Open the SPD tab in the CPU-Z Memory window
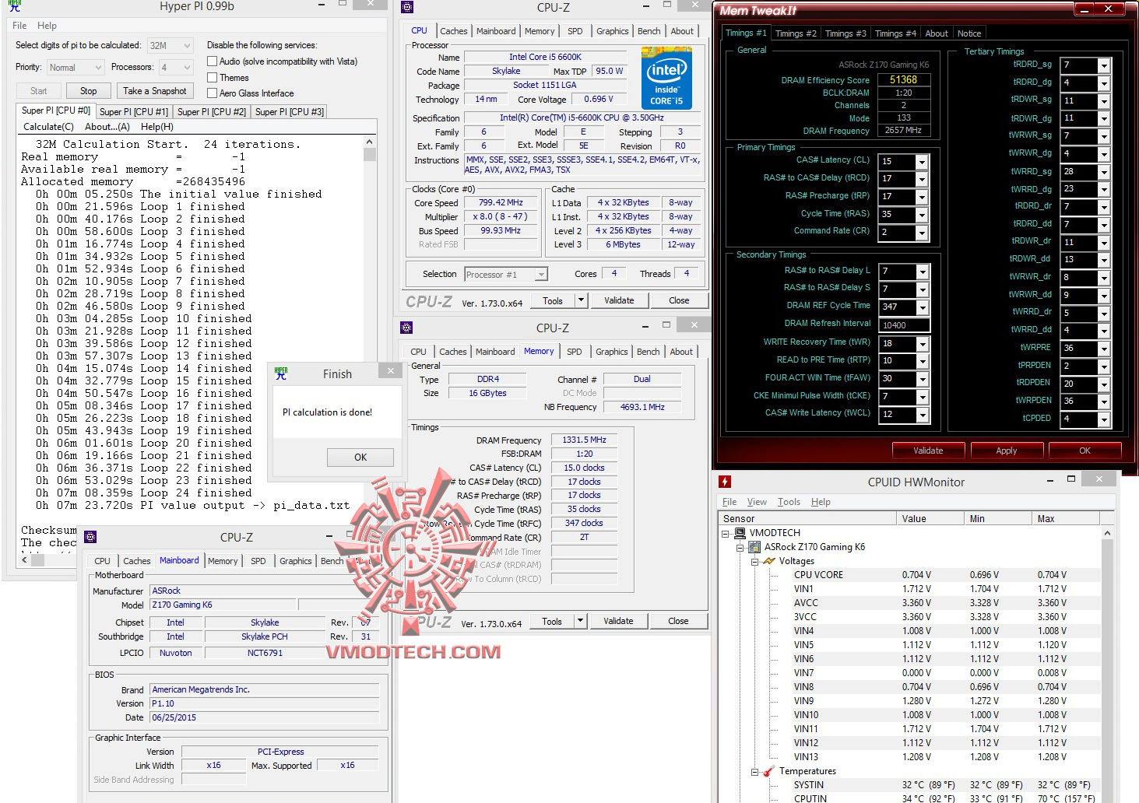The height and width of the screenshot is (803, 1139). point(575,352)
